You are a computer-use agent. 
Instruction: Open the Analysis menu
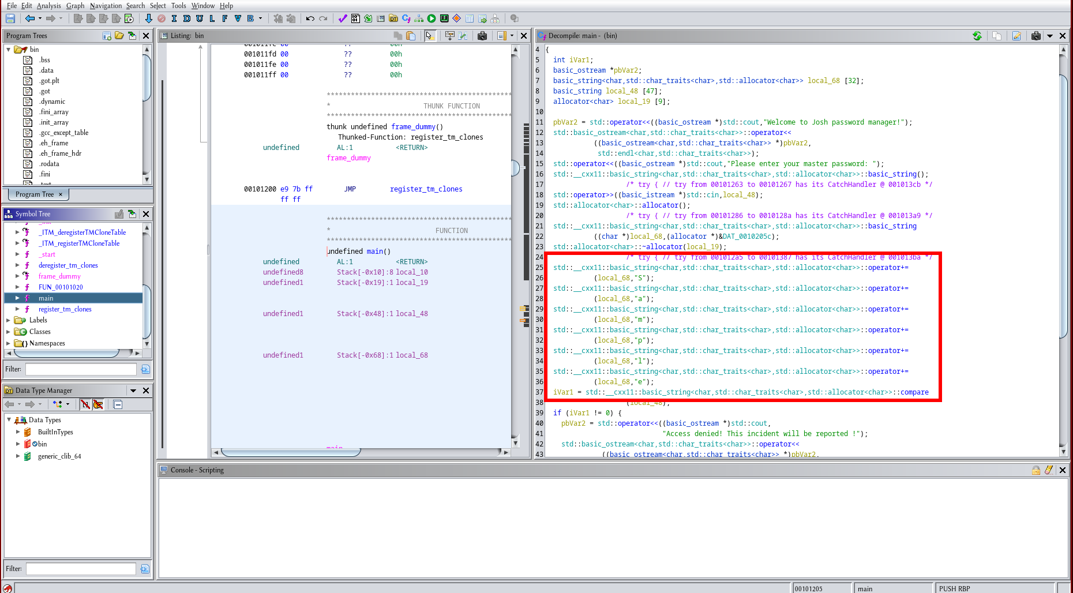click(x=48, y=6)
